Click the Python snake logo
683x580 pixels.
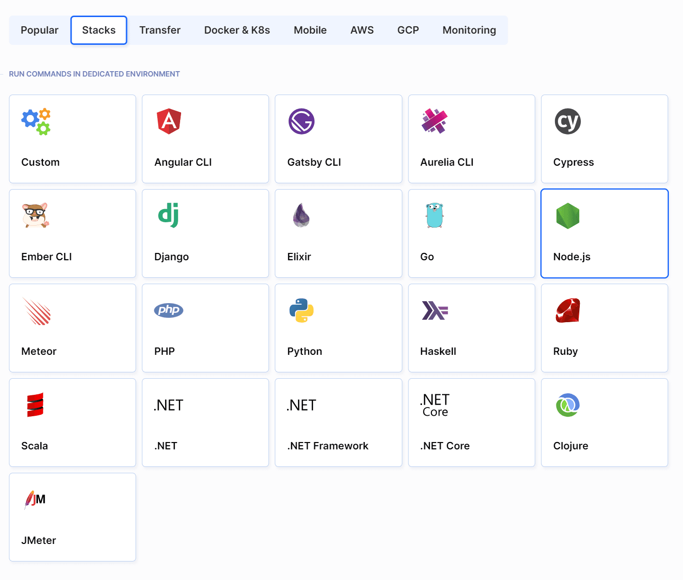coord(301,310)
